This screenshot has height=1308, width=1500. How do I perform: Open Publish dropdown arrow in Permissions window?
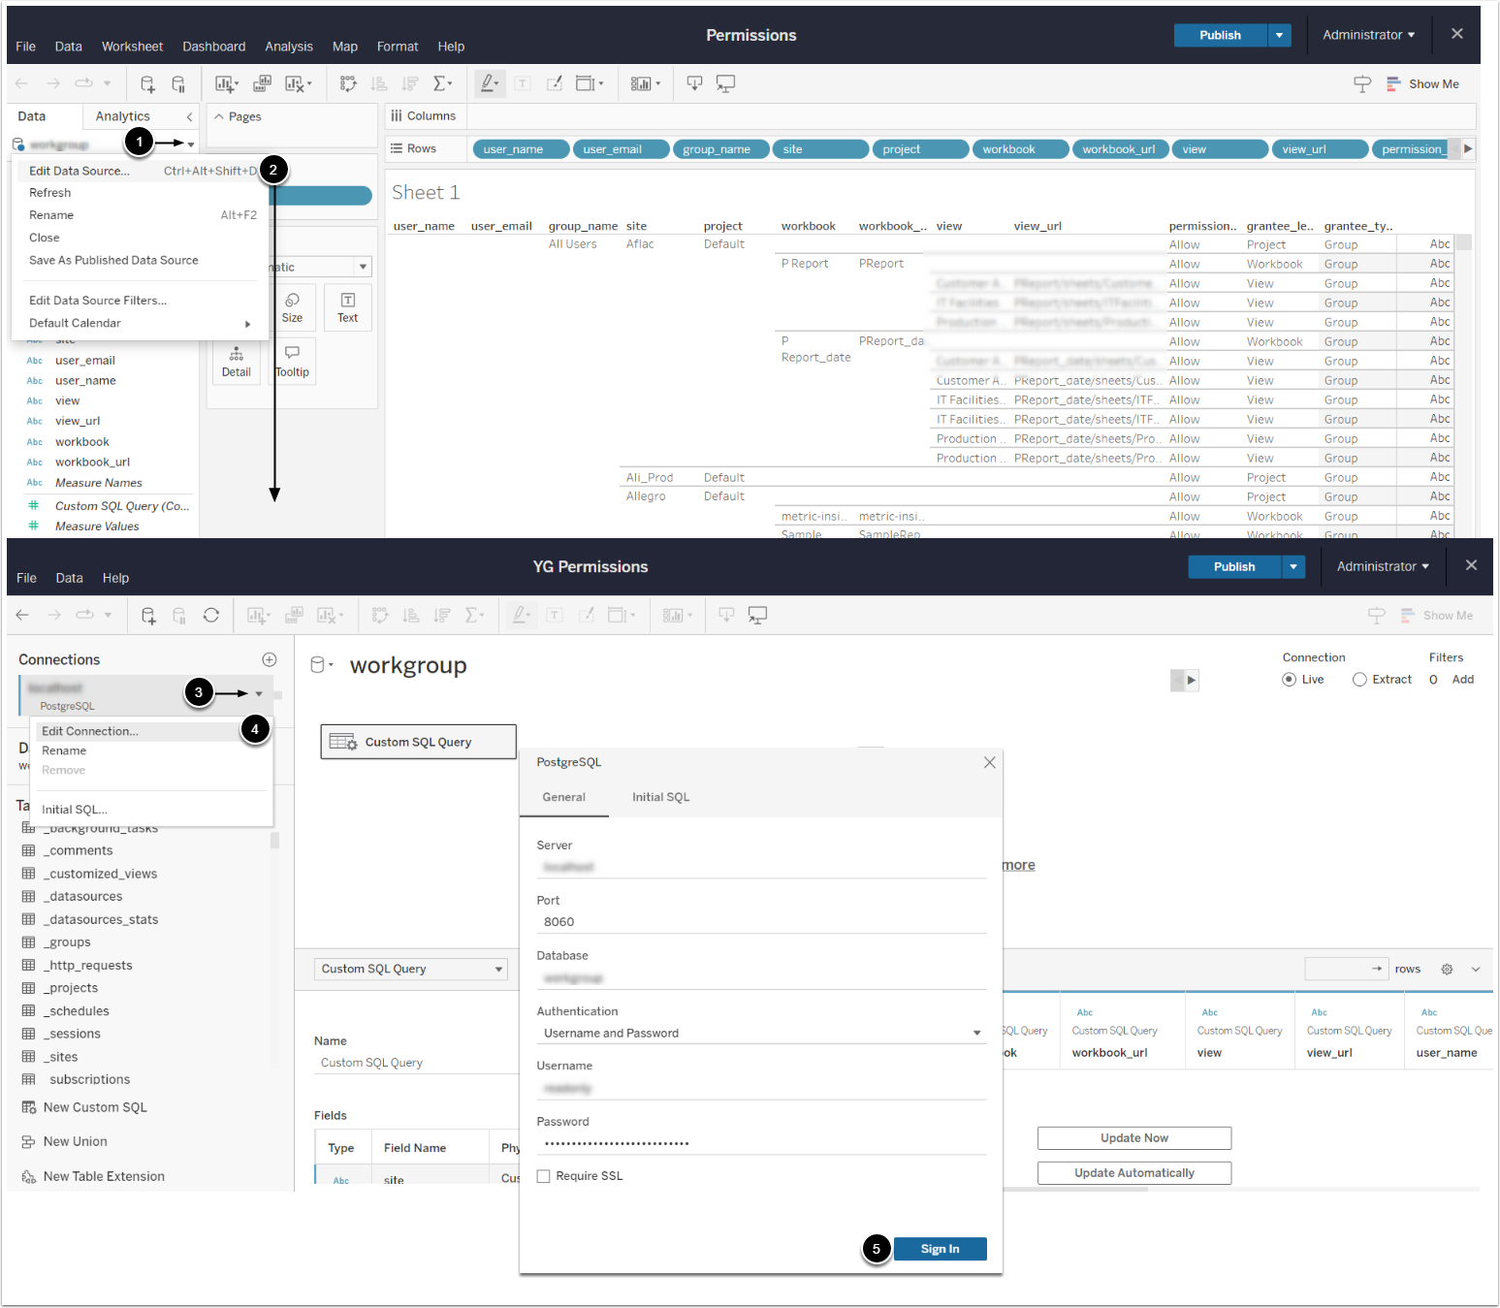click(x=1280, y=35)
